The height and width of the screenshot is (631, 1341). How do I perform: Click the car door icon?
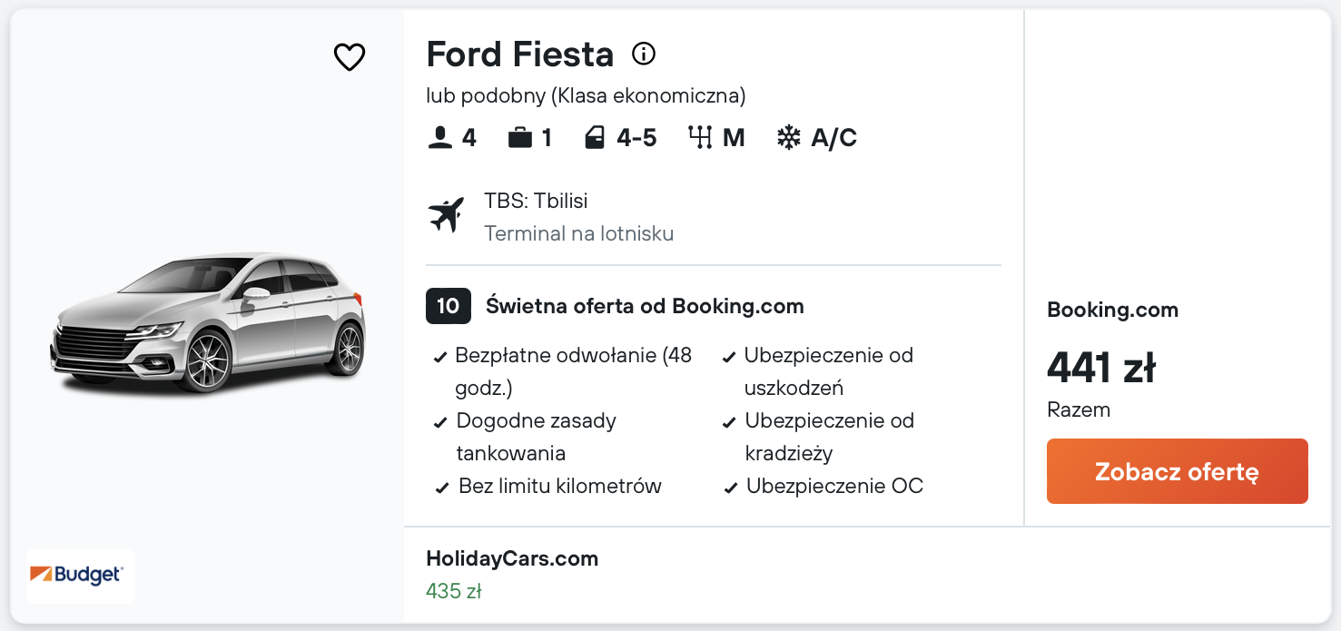click(595, 138)
